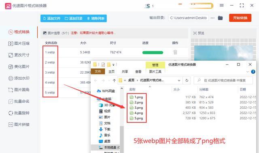This screenshot has width=259, height=153.
Task: Click the 添加文件 add files button
Action: 52,19
